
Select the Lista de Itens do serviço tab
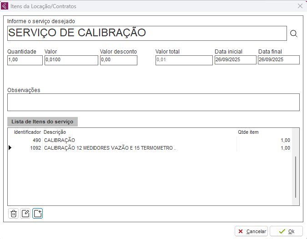tap(42, 122)
